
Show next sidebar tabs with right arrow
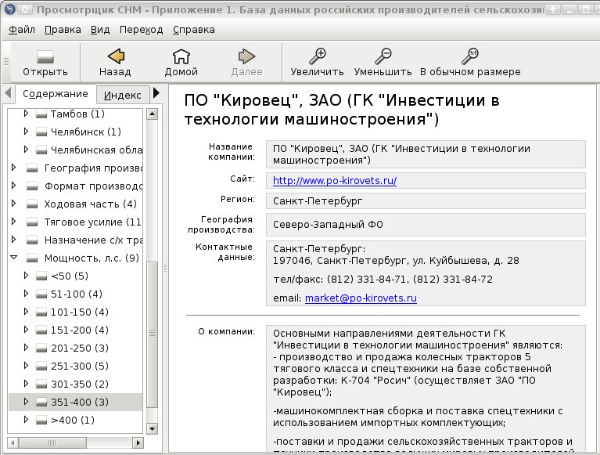point(156,92)
